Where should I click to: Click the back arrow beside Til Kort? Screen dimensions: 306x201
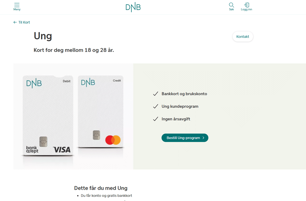point(15,22)
